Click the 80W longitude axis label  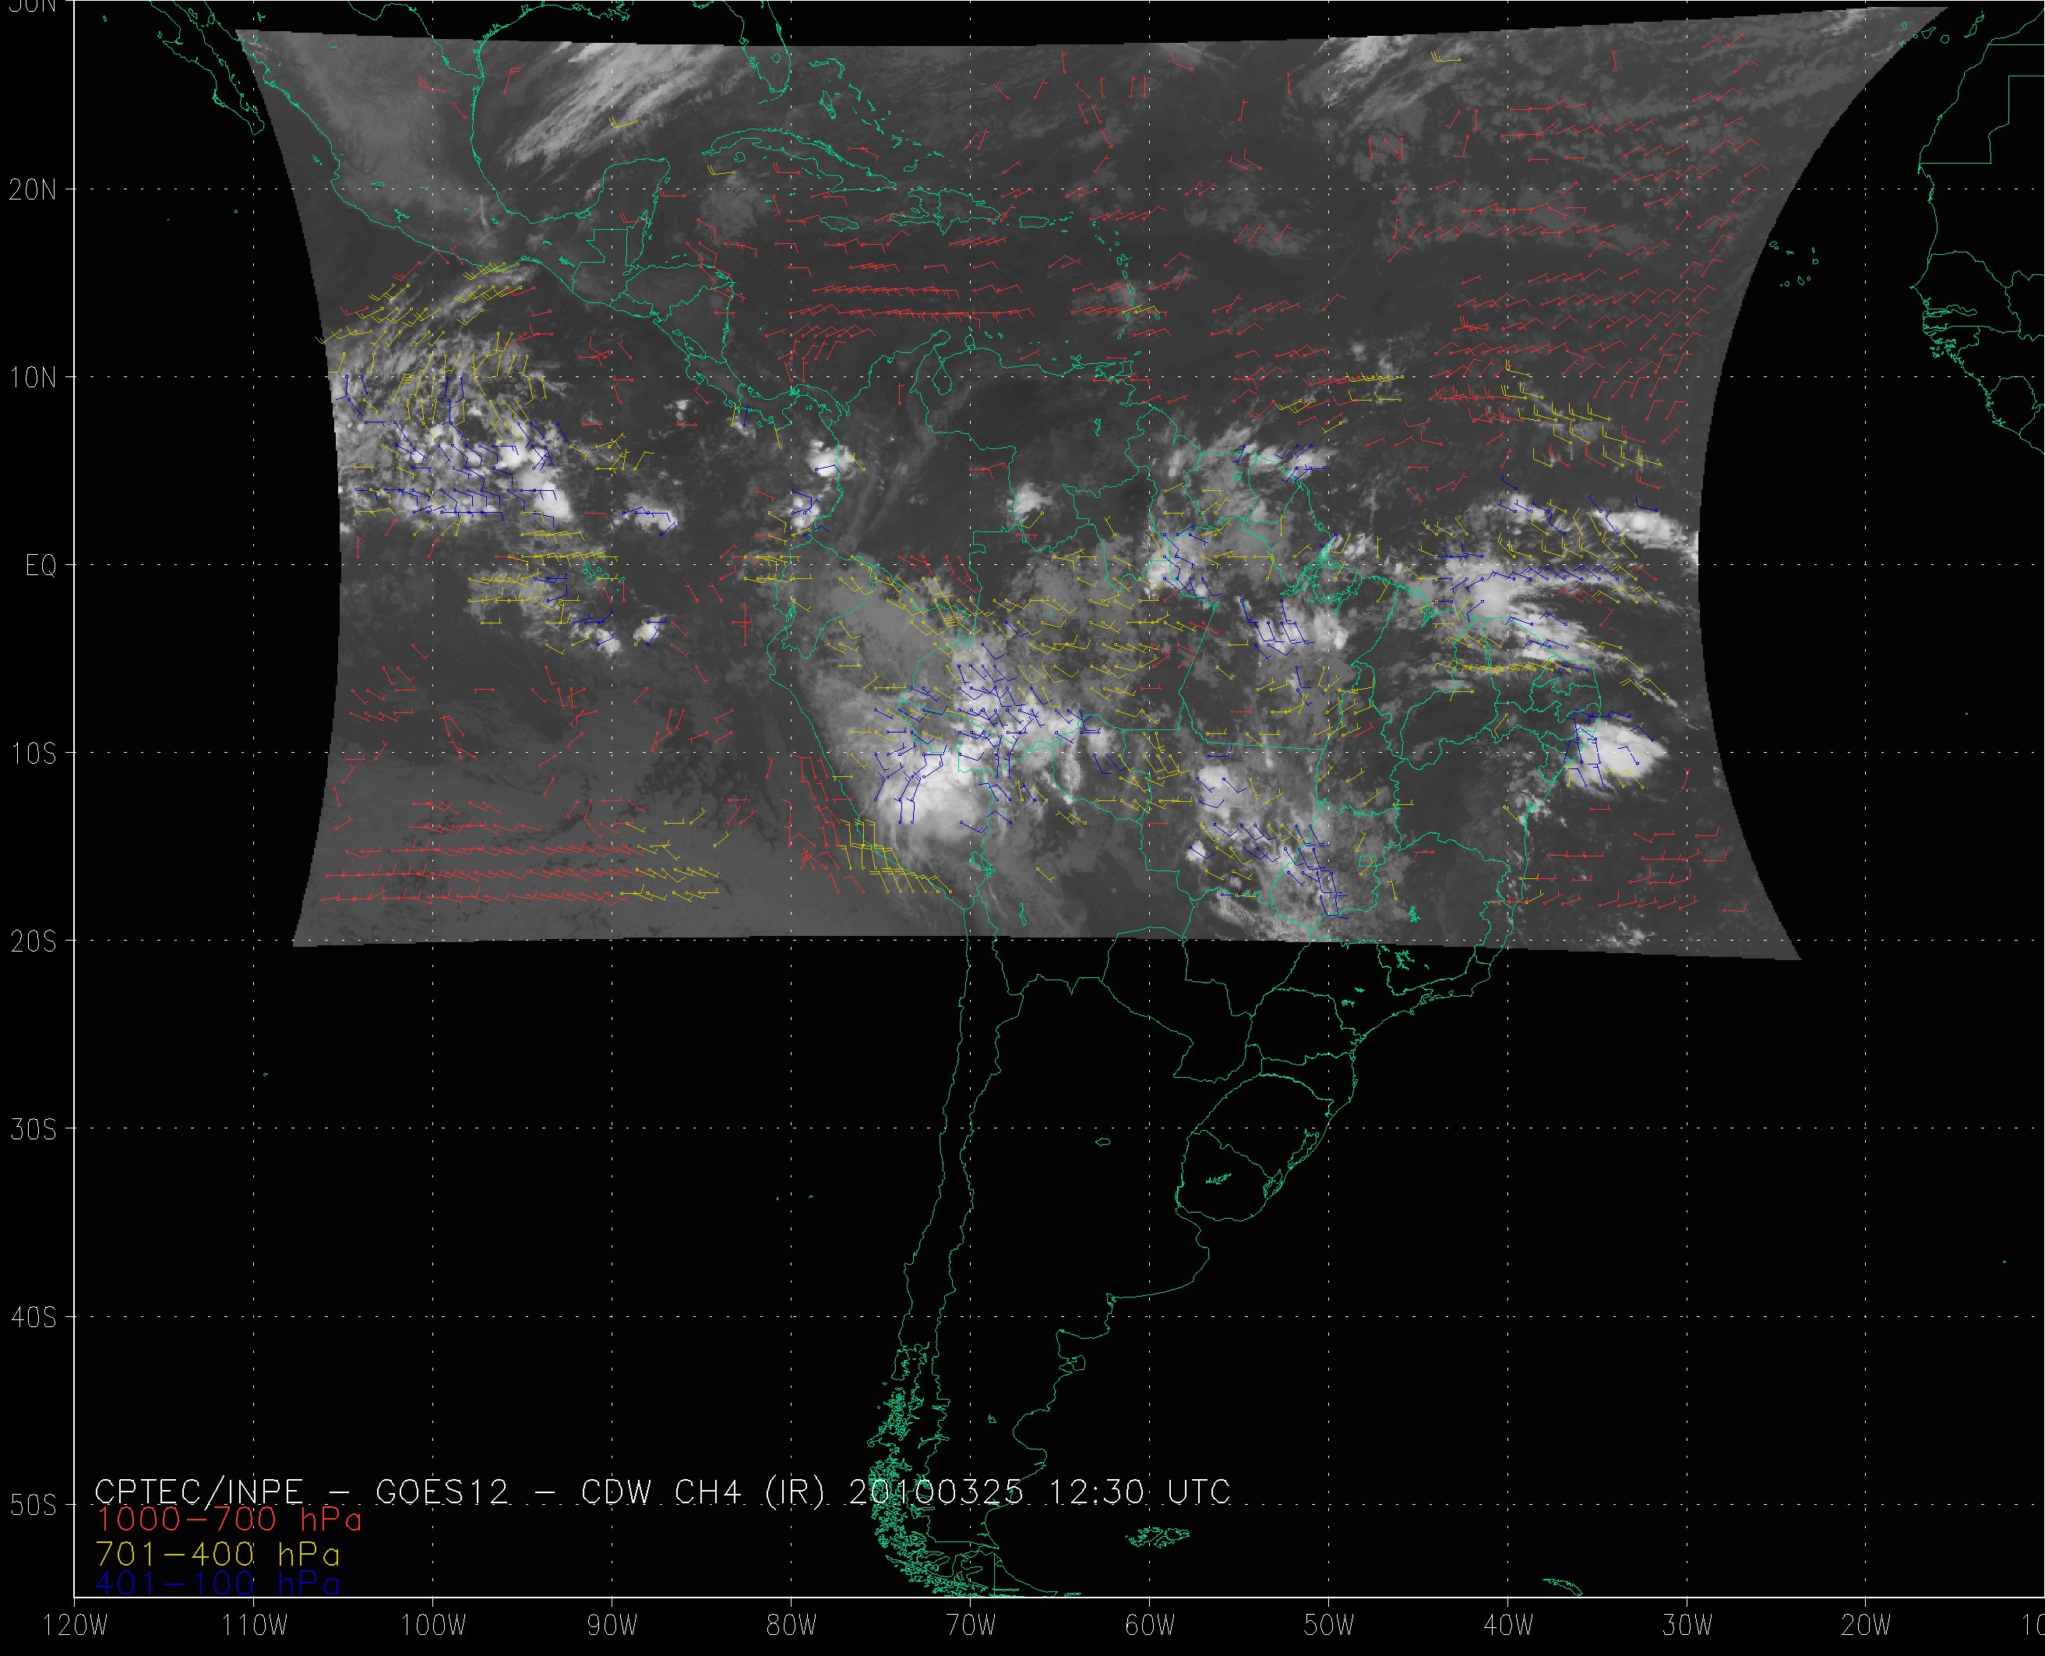[x=792, y=1626]
